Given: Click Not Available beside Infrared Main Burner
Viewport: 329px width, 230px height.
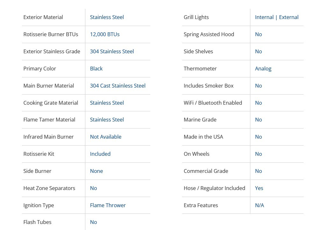Looking at the screenshot, I should [105, 137].
